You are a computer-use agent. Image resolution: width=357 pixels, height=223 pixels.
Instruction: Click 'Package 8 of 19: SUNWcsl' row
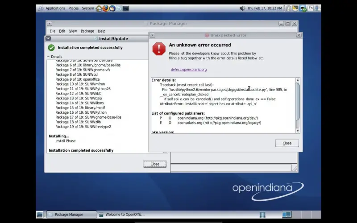point(76,74)
